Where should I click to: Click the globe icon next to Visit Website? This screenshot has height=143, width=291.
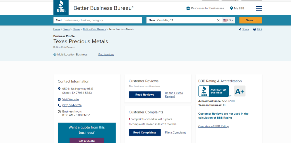click(59, 100)
